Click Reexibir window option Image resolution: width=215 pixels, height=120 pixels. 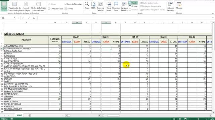[x=133, y=10]
